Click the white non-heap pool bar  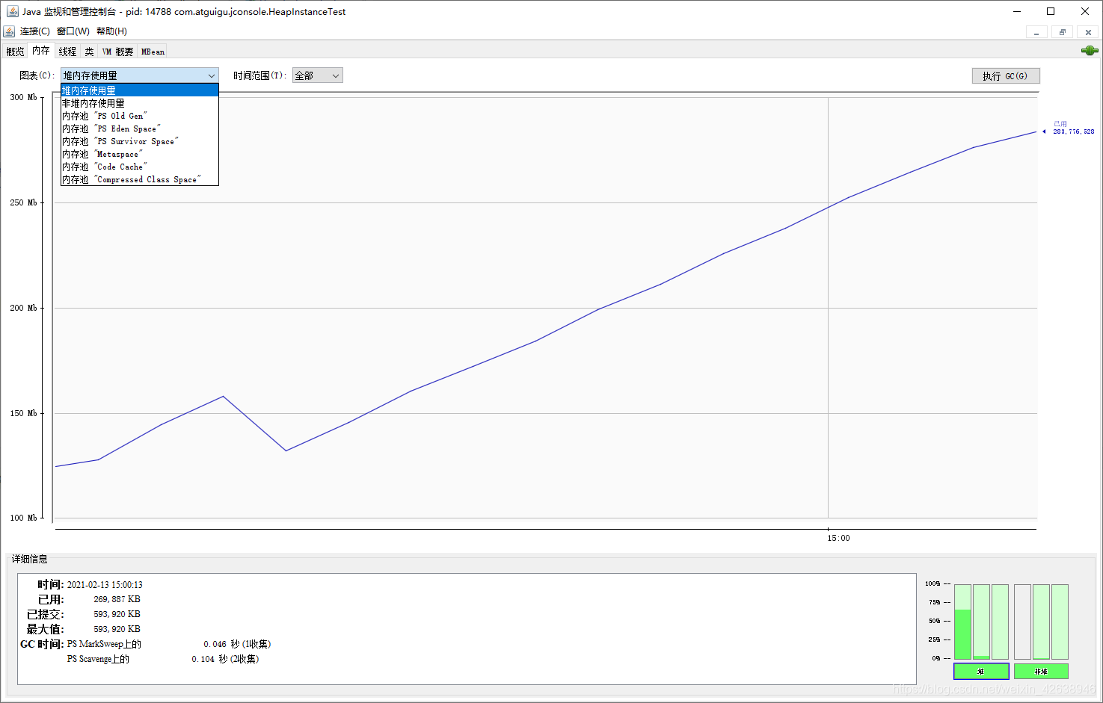click(1022, 622)
